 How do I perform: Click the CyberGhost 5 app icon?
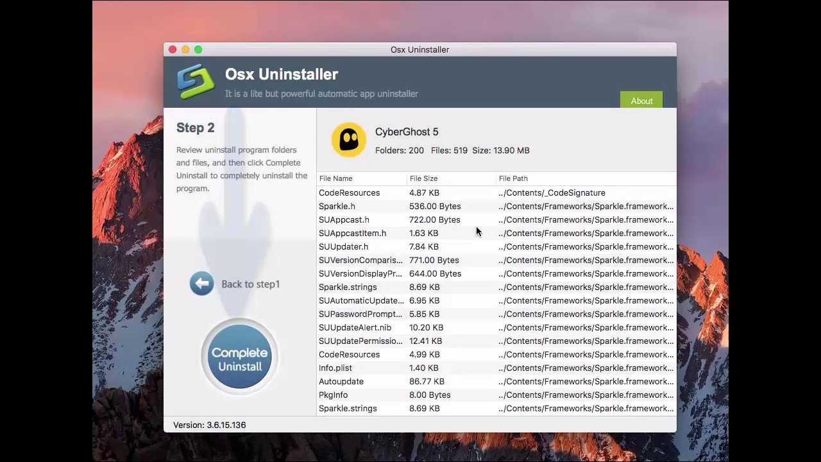tap(349, 139)
